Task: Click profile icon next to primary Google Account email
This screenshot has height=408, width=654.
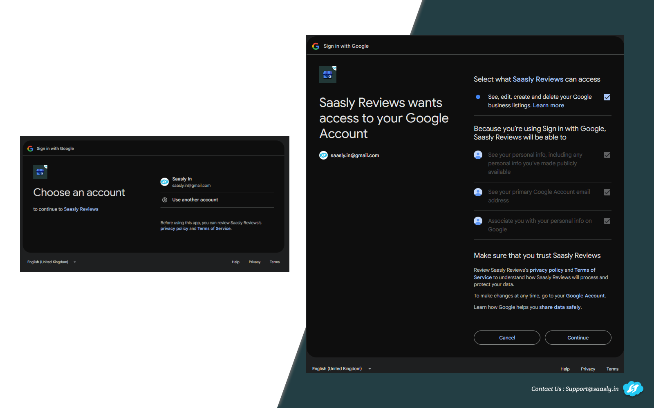Action: tap(478, 192)
